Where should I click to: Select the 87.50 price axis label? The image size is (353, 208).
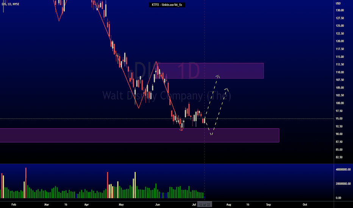point(339,142)
